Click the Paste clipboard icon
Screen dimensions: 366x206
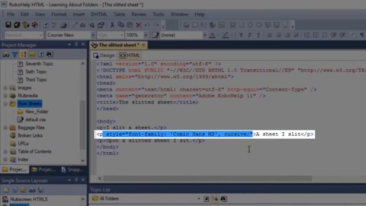click(x=130, y=25)
